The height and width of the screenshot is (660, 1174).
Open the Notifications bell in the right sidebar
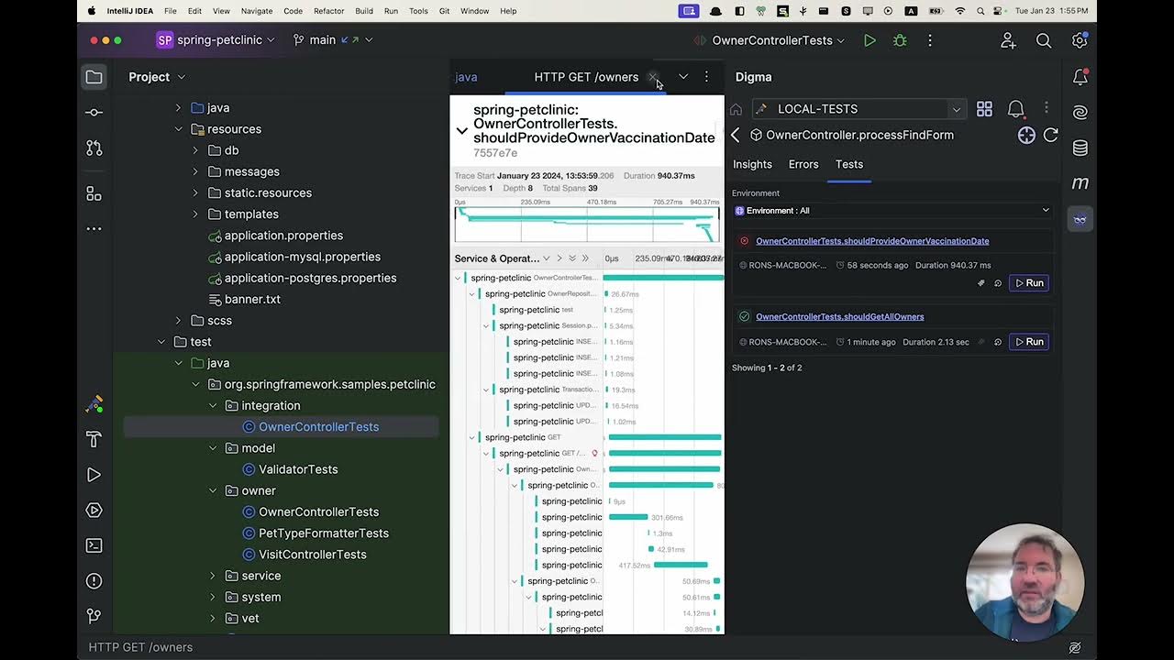[1080, 75]
